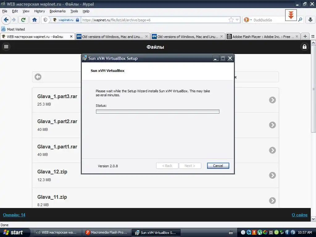Click the orange download arrows toolbar icon

291,15
